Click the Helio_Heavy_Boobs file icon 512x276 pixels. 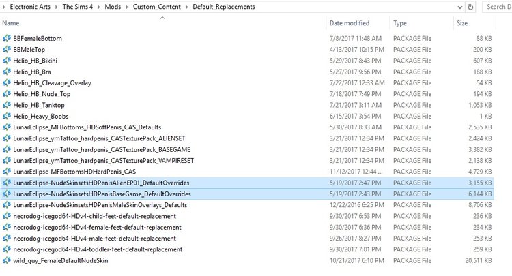(7, 116)
